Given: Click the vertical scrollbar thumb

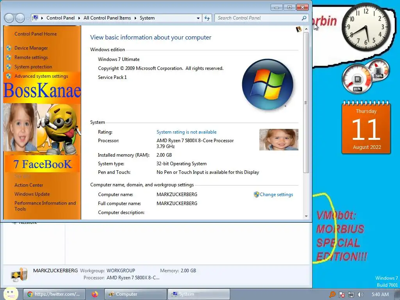Looking at the screenshot, I should [306, 103].
